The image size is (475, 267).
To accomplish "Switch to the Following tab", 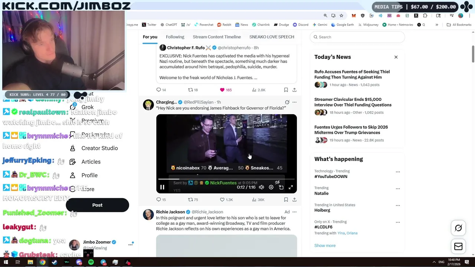I will click(x=175, y=37).
